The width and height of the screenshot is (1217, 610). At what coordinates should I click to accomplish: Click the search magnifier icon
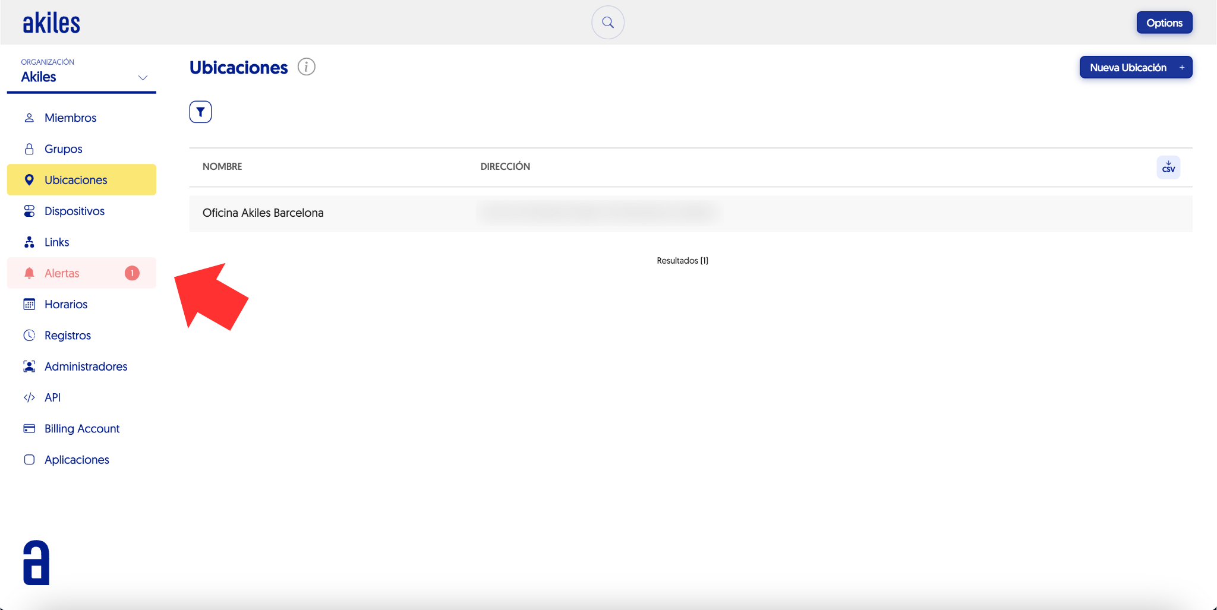[607, 23]
